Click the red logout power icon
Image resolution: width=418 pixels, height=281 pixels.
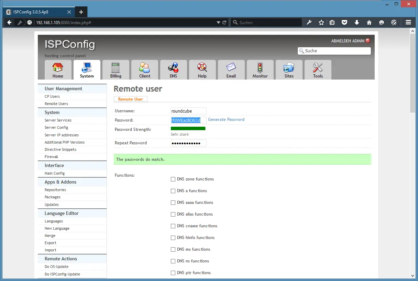368,41
